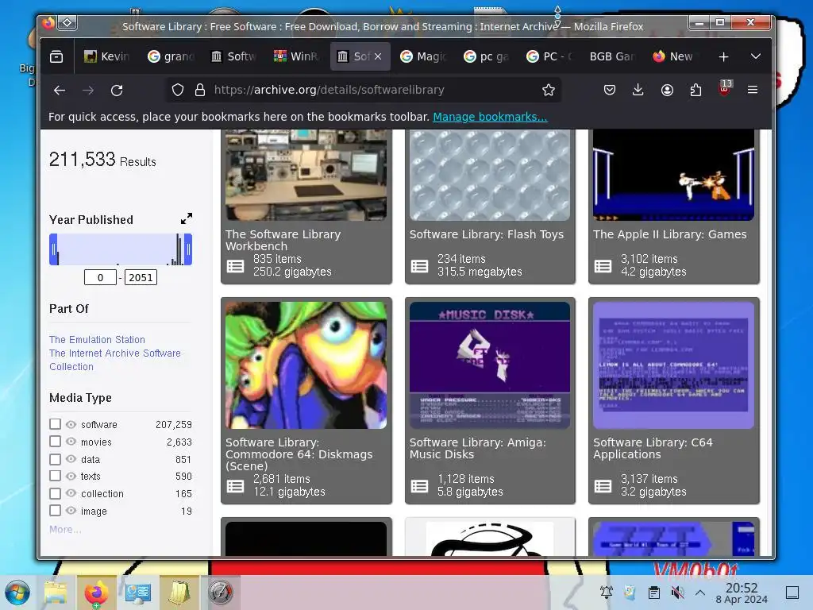Open Software Library: Amiga: Music Disks title
The width and height of the screenshot is (813, 610).
pos(477,448)
